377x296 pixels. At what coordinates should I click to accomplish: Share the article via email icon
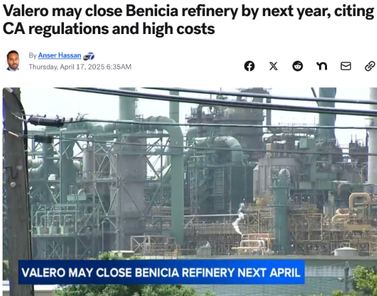click(346, 66)
